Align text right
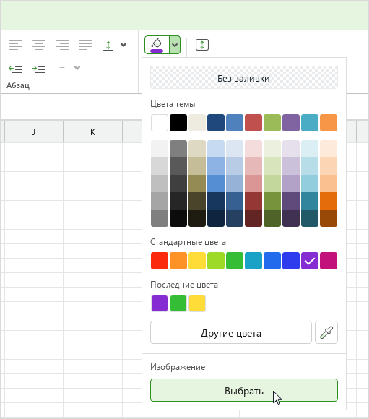Viewport: 369px width, 419px height. 62,45
